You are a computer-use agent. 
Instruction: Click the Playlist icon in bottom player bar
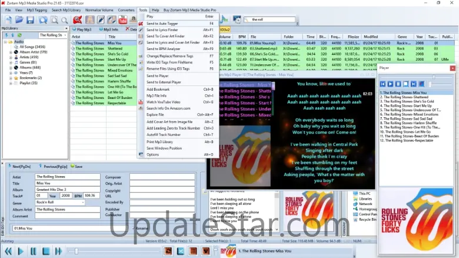(193, 251)
